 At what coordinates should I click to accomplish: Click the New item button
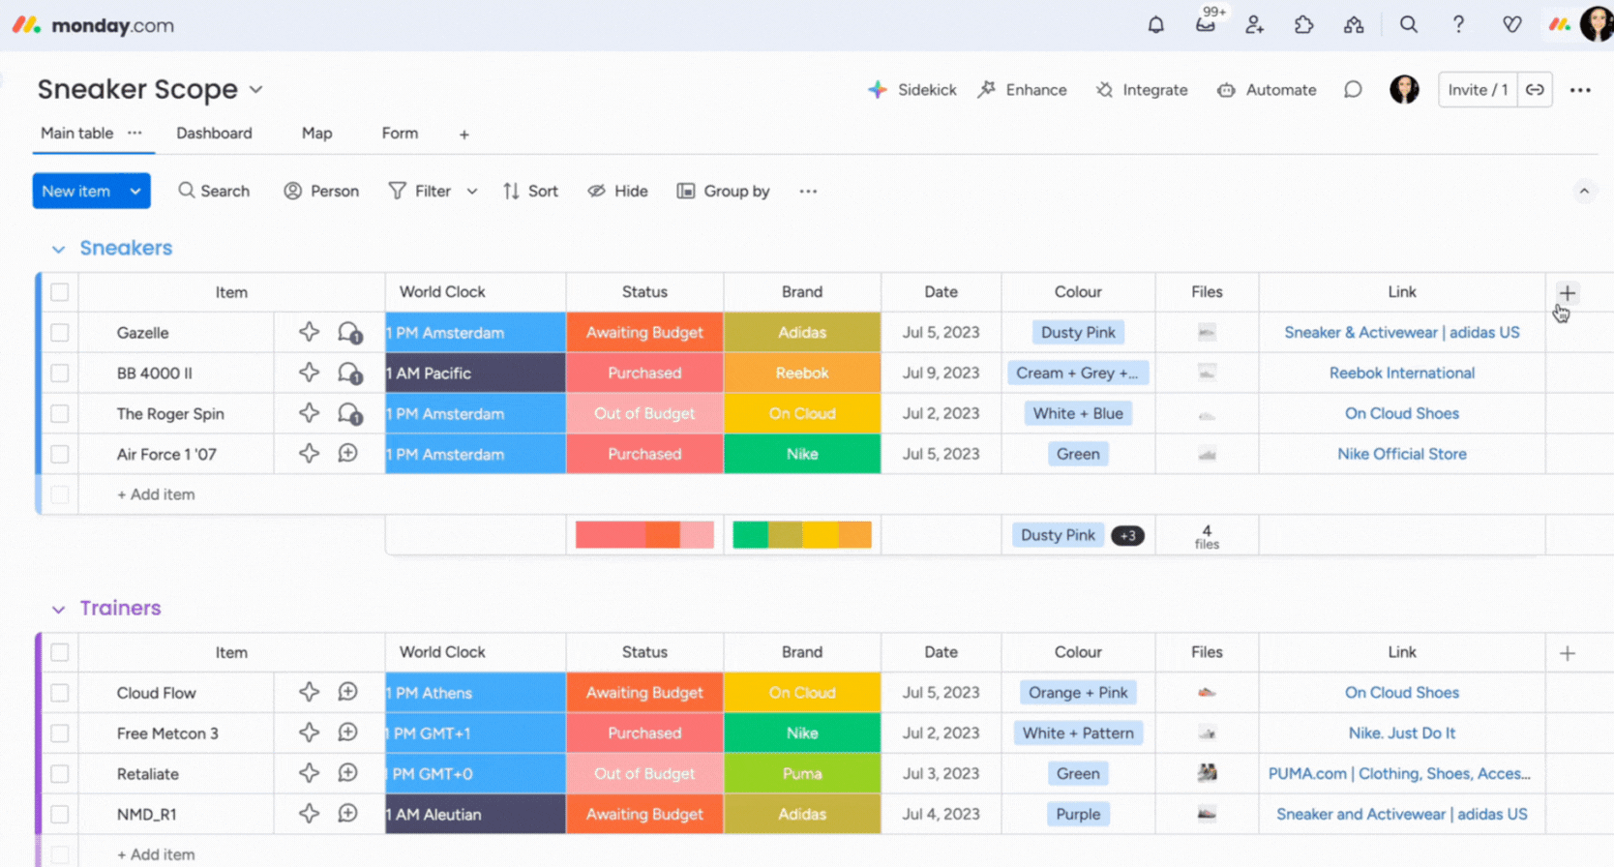click(76, 192)
